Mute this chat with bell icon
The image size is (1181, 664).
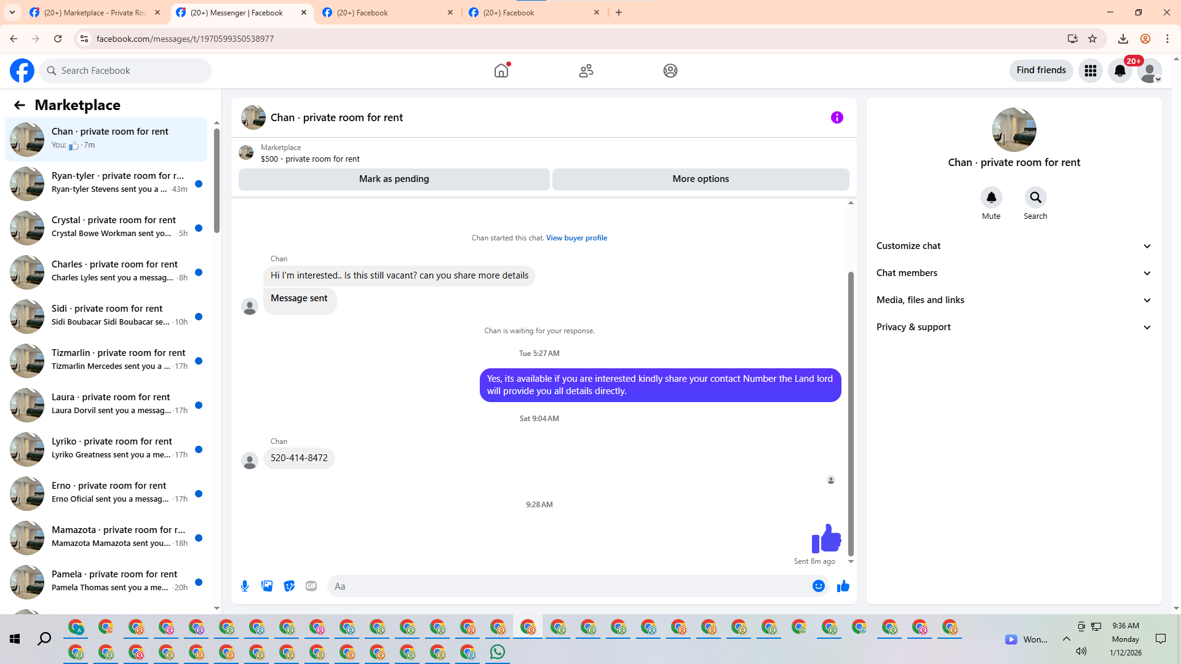click(991, 197)
